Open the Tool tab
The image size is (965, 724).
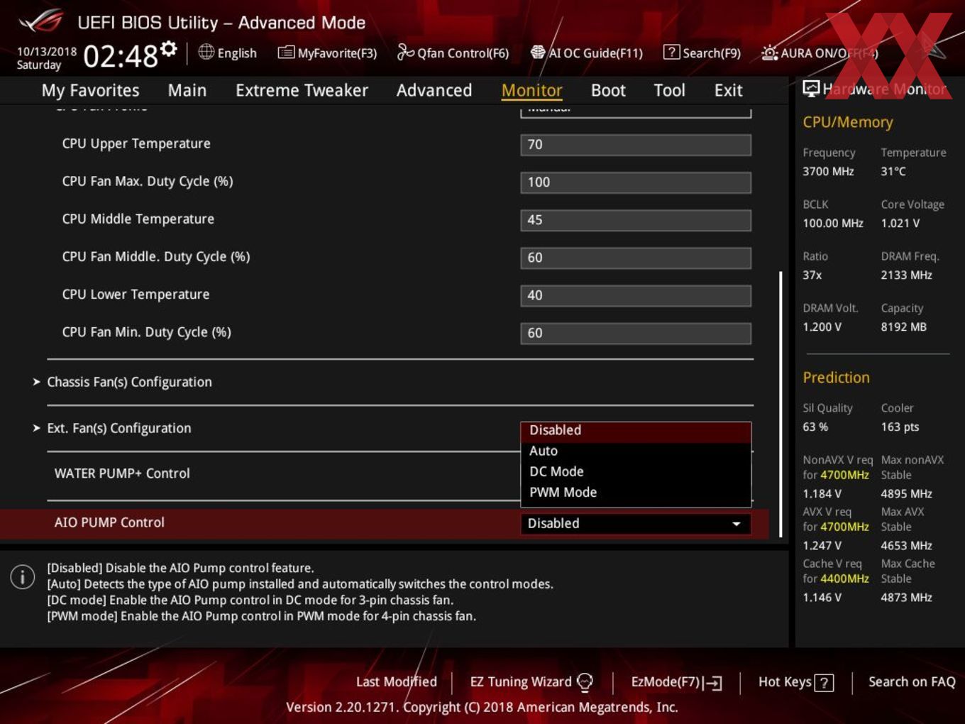point(669,90)
